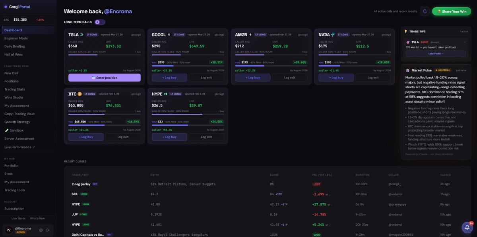Click the log out icon
477x237 pixels.
point(48,230)
